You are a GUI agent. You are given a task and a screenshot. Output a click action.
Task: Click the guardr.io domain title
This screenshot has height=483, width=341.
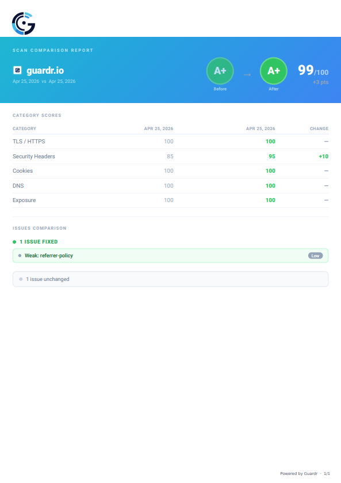45,71
